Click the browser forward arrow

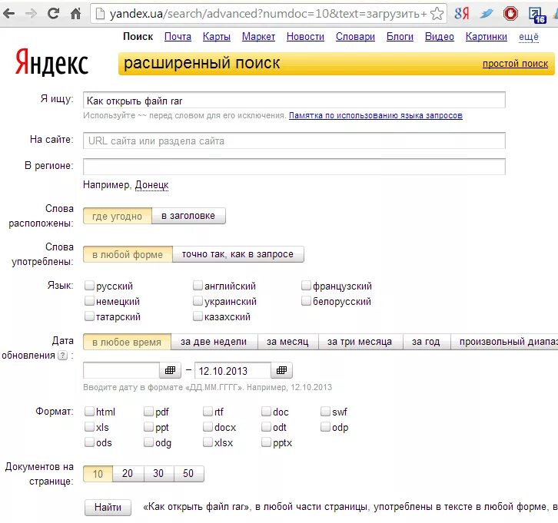coord(32,14)
